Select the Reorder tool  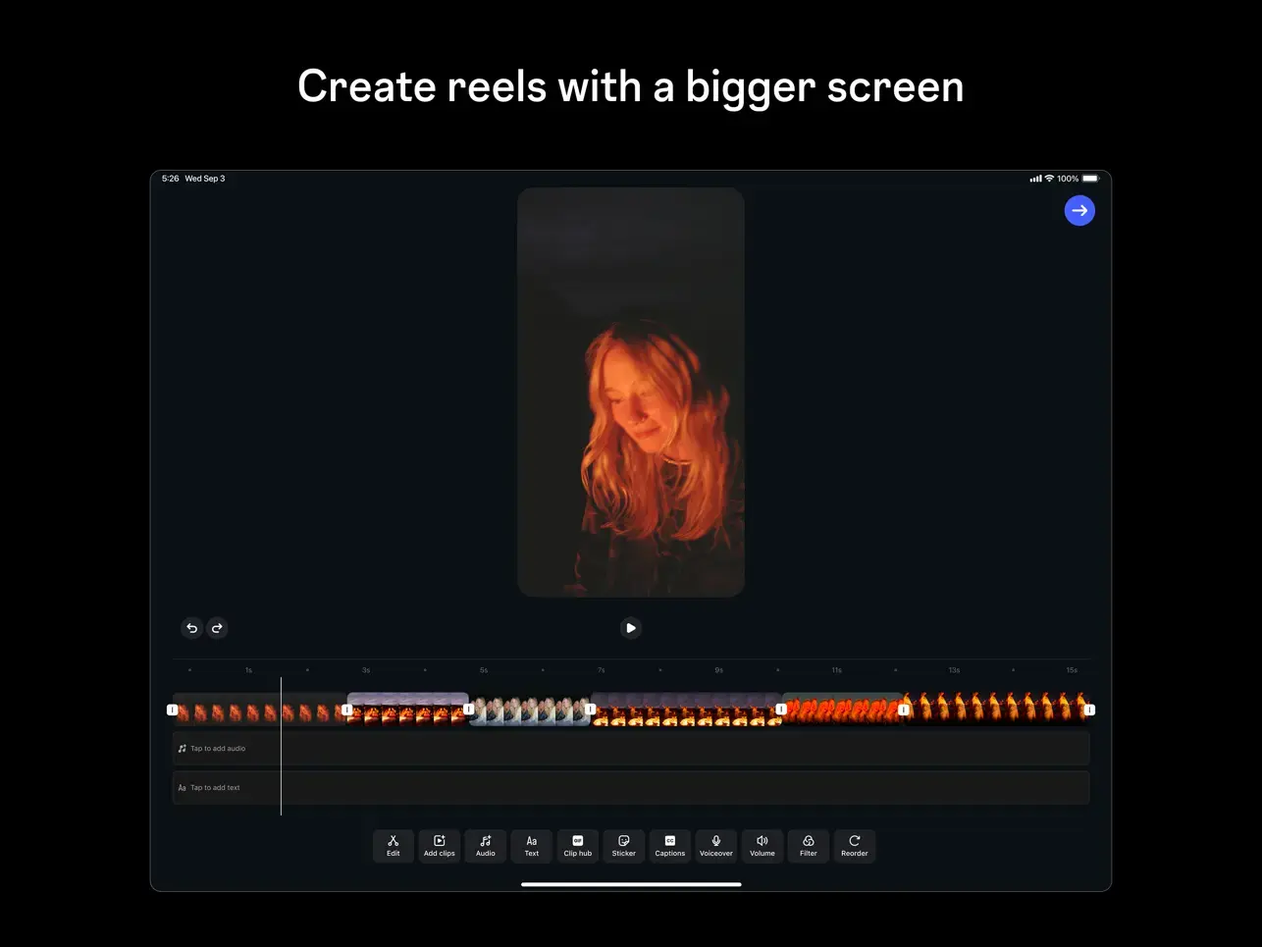pos(854,845)
